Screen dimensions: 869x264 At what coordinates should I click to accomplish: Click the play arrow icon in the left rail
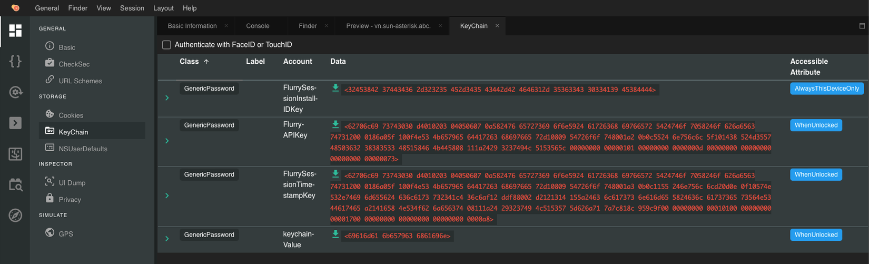pos(15,123)
